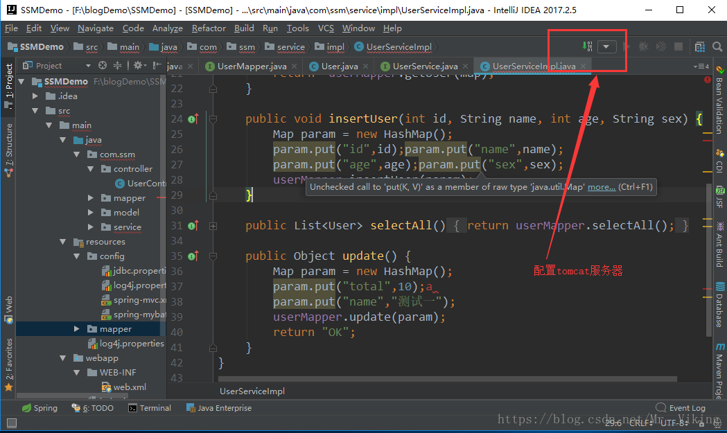Viewport: 727px width, 433px height.
Task: Select the highlighted mapper folder under resources
Action: pyautogui.click(x=110, y=328)
